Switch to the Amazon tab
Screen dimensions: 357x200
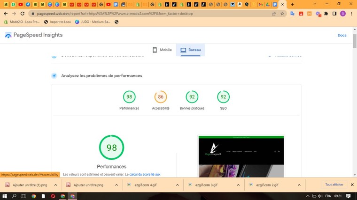click(240, 4)
